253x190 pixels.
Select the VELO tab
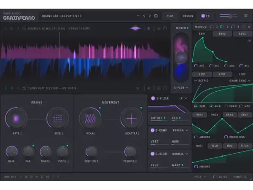[x=215, y=146]
